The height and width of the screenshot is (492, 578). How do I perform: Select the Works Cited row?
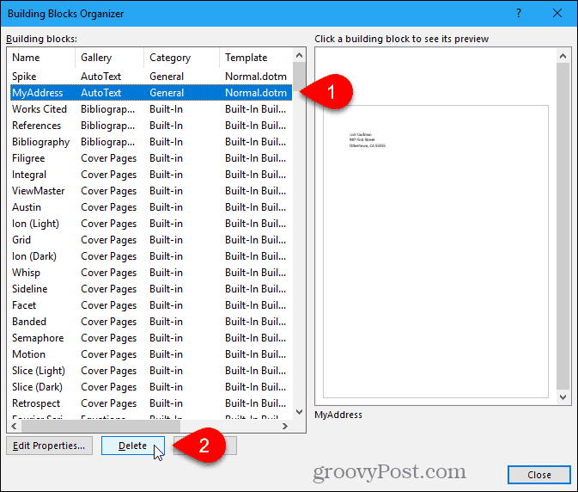pyautogui.click(x=151, y=109)
